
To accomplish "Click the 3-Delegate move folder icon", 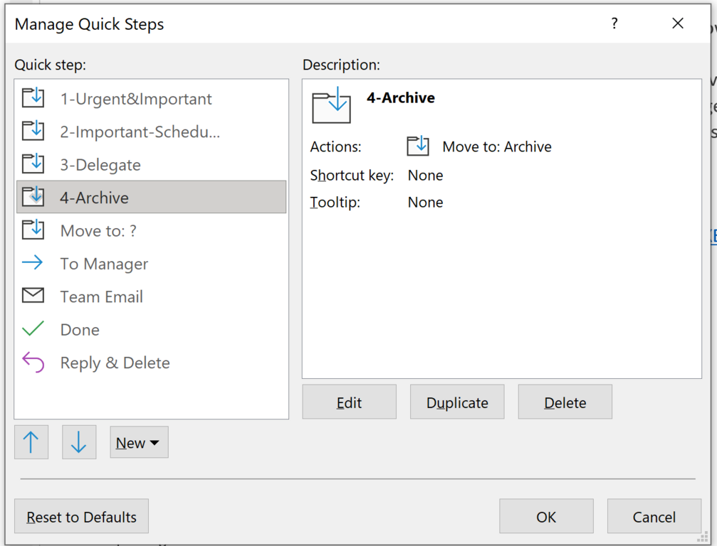I will coord(33,164).
